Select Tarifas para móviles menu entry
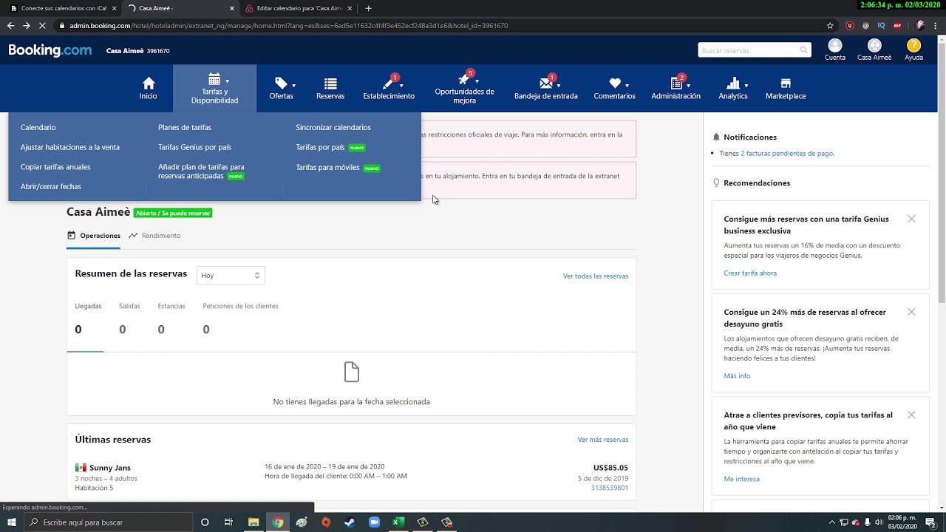The image size is (946, 532). click(327, 167)
